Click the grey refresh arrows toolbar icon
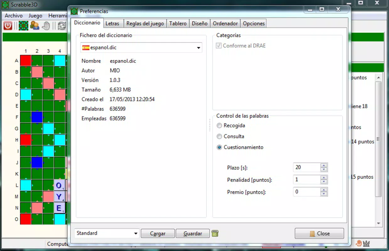This screenshot has height=251, width=389. [62, 26]
